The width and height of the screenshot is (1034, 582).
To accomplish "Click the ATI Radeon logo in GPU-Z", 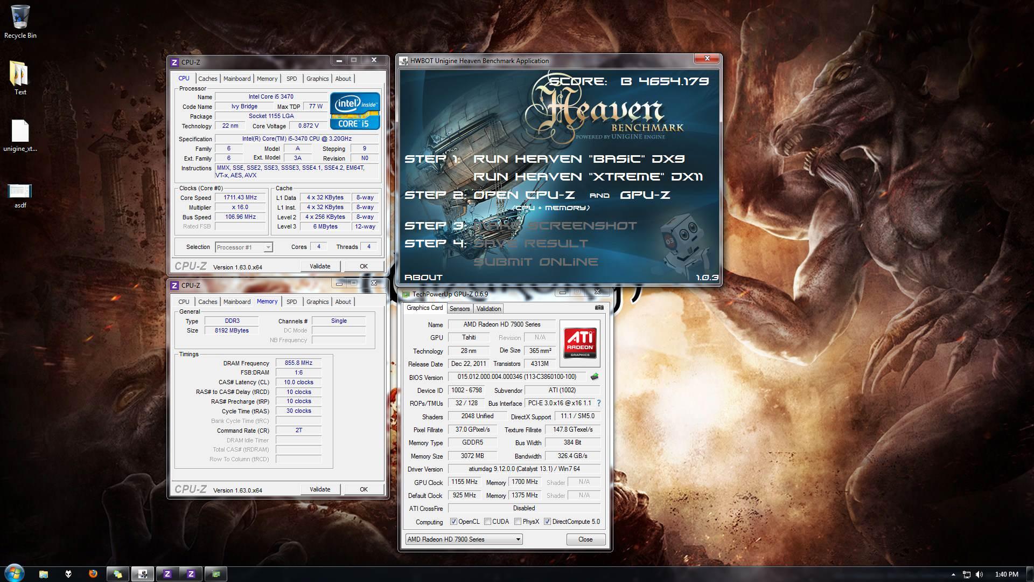I will tap(580, 343).
